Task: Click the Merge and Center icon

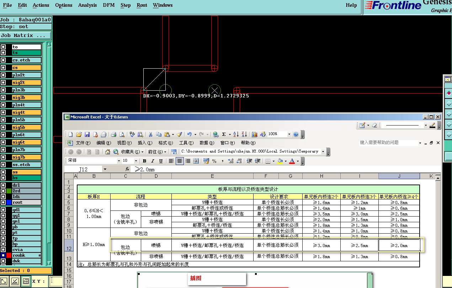Action: [196, 161]
